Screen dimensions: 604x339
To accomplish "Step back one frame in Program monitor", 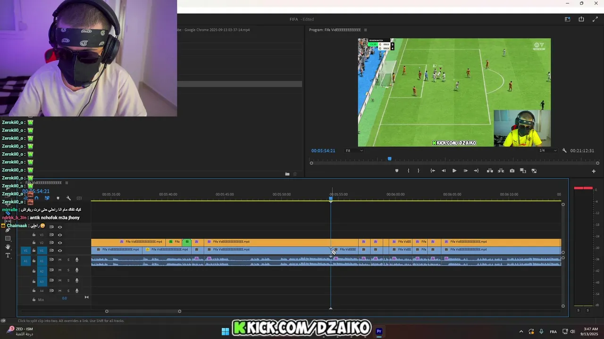I will pyautogui.click(x=444, y=171).
